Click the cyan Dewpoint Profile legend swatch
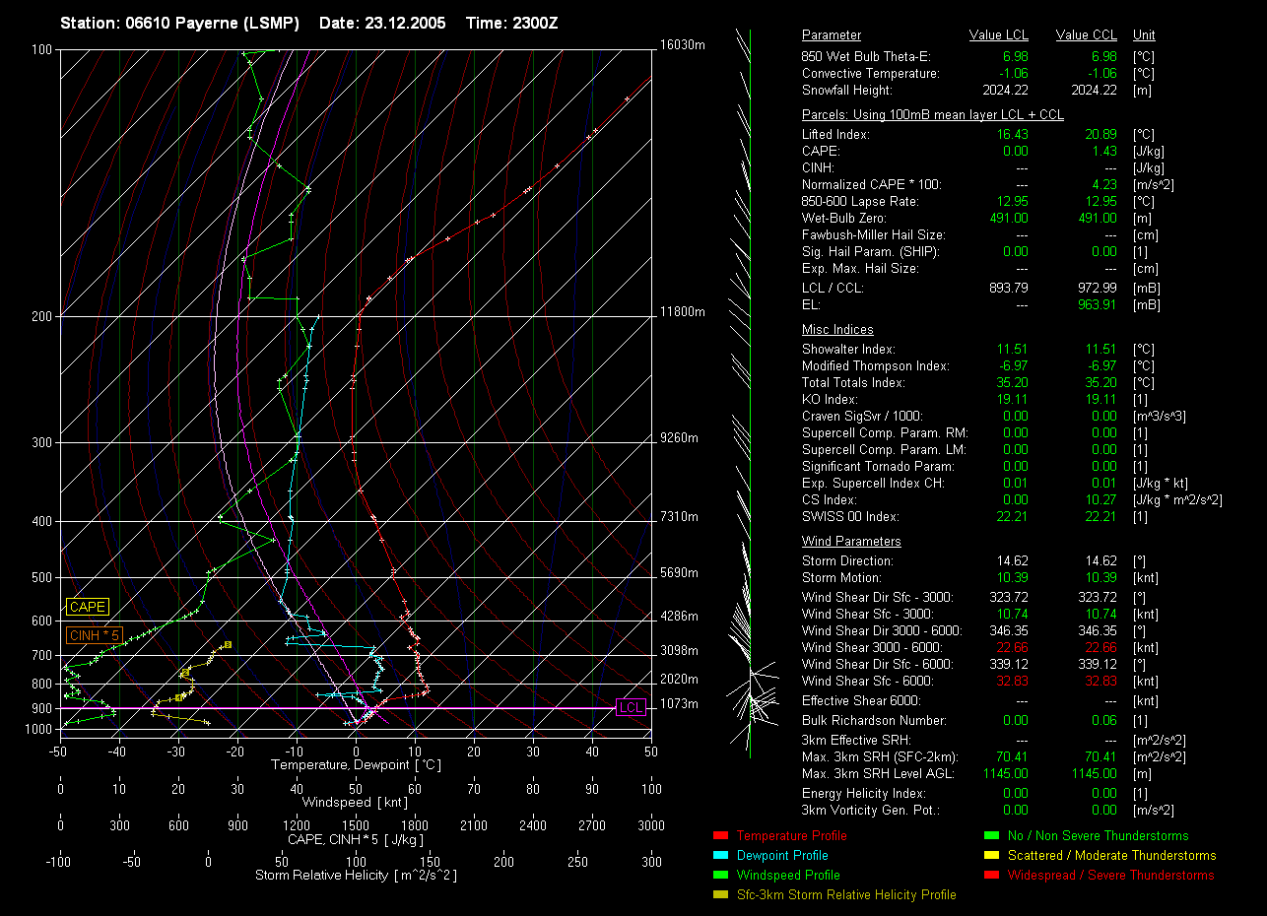Viewport: 1267px width, 916px height. click(718, 856)
